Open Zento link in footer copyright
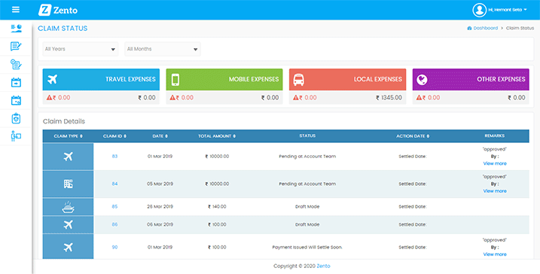This screenshot has width=540, height=274. (x=323, y=266)
